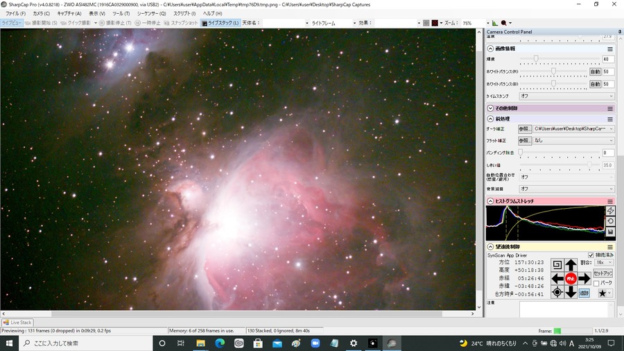Screen dimensions: 624x351
Task: Open the Windows Start menu
Action: pyautogui.click(x=9, y=343)
